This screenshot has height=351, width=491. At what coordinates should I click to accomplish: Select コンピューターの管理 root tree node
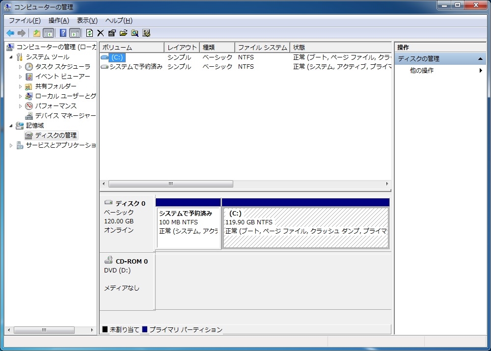coord(56,47)
